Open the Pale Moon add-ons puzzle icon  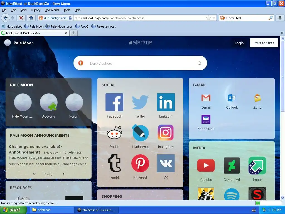(48, 102)
